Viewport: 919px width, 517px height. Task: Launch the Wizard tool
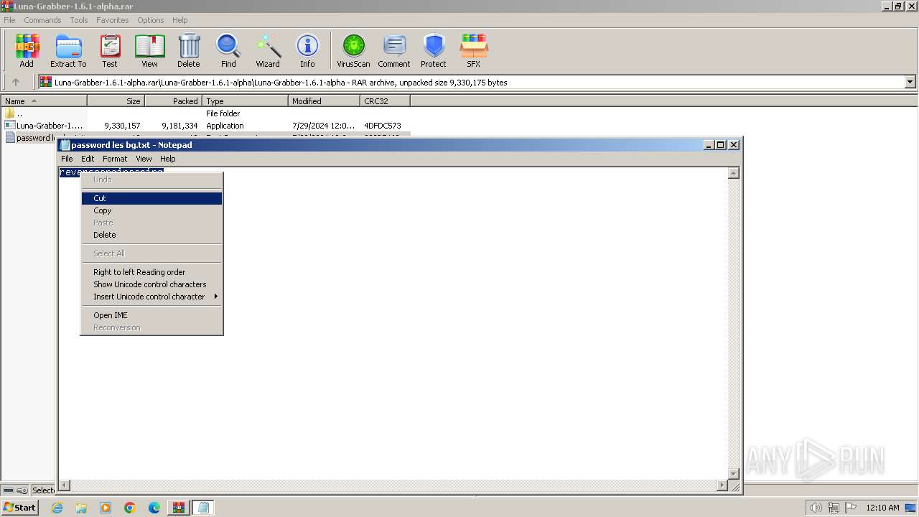(268, 51)
